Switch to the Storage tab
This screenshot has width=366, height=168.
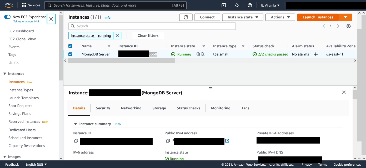[159, 108]
